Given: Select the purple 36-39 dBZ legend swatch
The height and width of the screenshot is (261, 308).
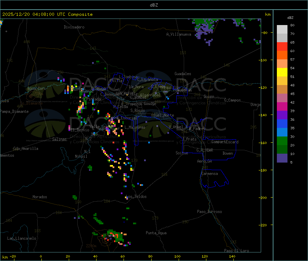Looking at the screenshot, I should click(282, 115).
